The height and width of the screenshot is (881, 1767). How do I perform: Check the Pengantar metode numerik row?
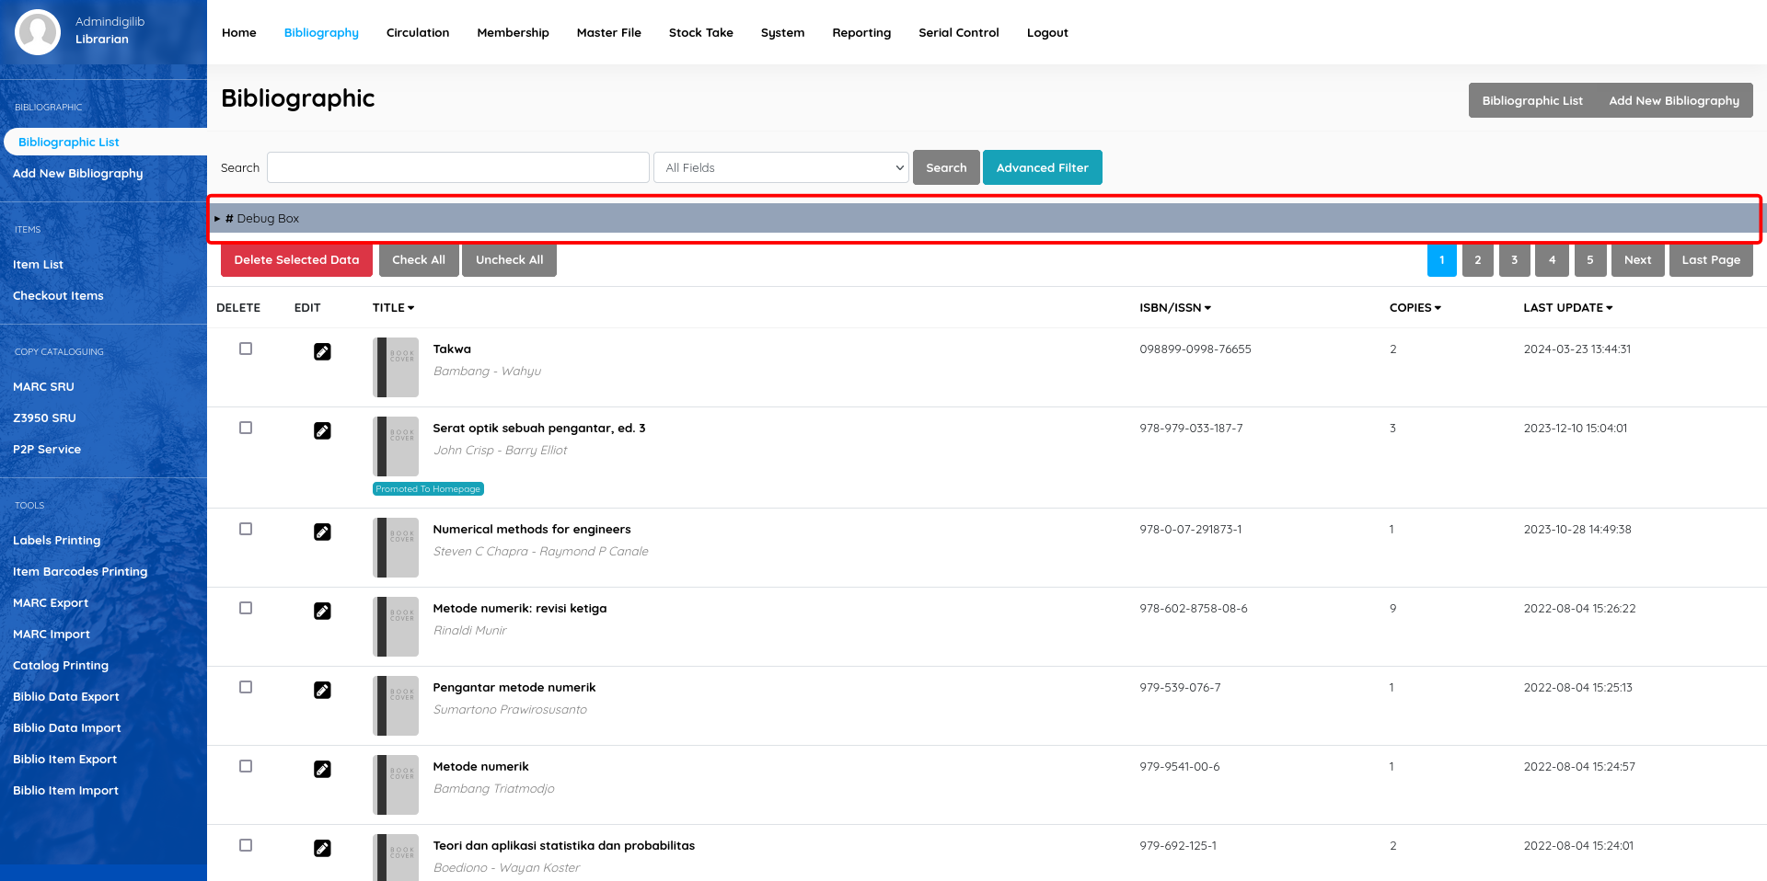coord(246,687)
